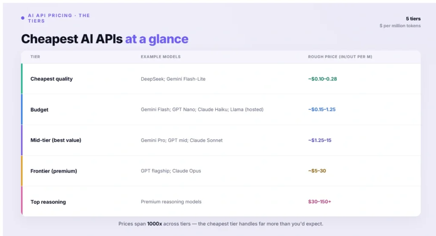
Task: Click the 'TIER' column header
Action: [x=35, y=57]
